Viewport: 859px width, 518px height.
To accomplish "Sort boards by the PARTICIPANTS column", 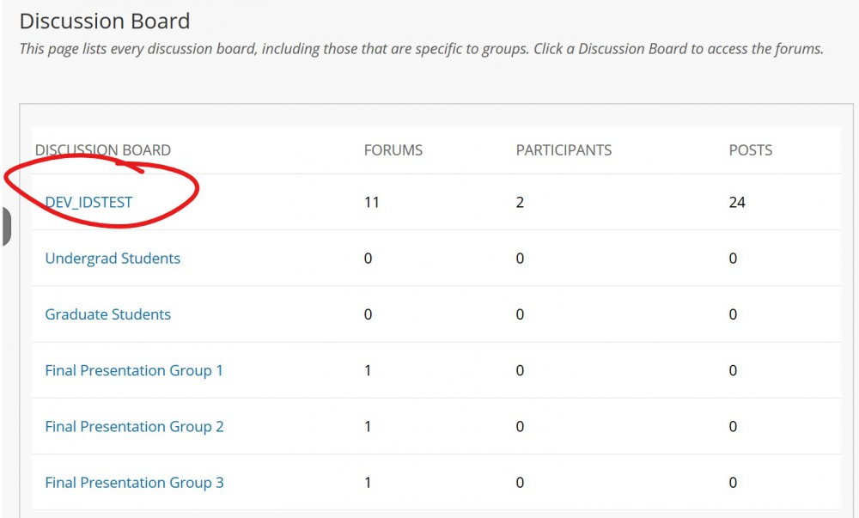I will (x=564, y=149).
